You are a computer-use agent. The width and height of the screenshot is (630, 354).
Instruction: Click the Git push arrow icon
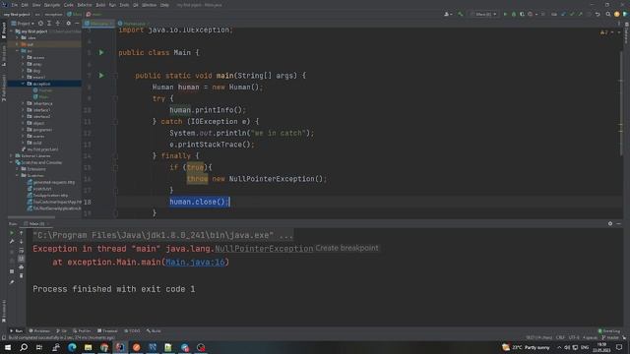coord(580,14)
